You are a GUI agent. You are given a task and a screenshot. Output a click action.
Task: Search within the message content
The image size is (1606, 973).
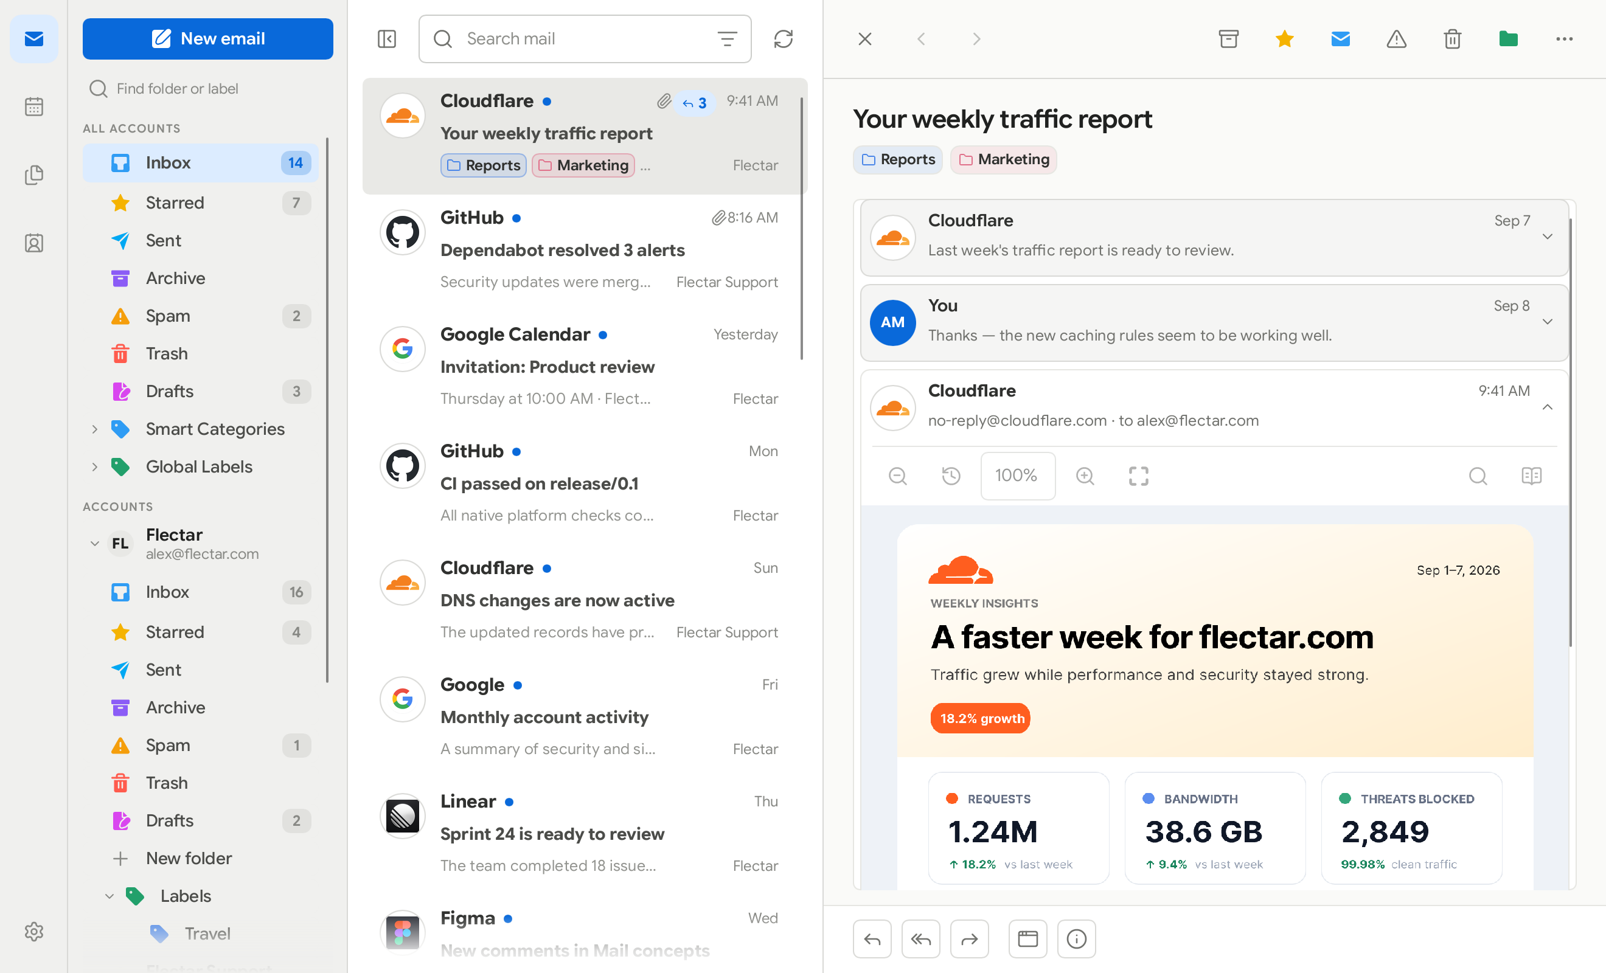coord(1478,476)
